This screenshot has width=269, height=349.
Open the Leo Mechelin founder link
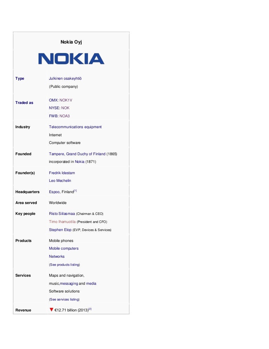(x=60, y=181)
